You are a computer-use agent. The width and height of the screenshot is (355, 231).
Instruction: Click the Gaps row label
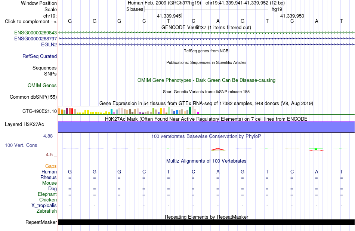pyautogui.click(x=51, y=166)
